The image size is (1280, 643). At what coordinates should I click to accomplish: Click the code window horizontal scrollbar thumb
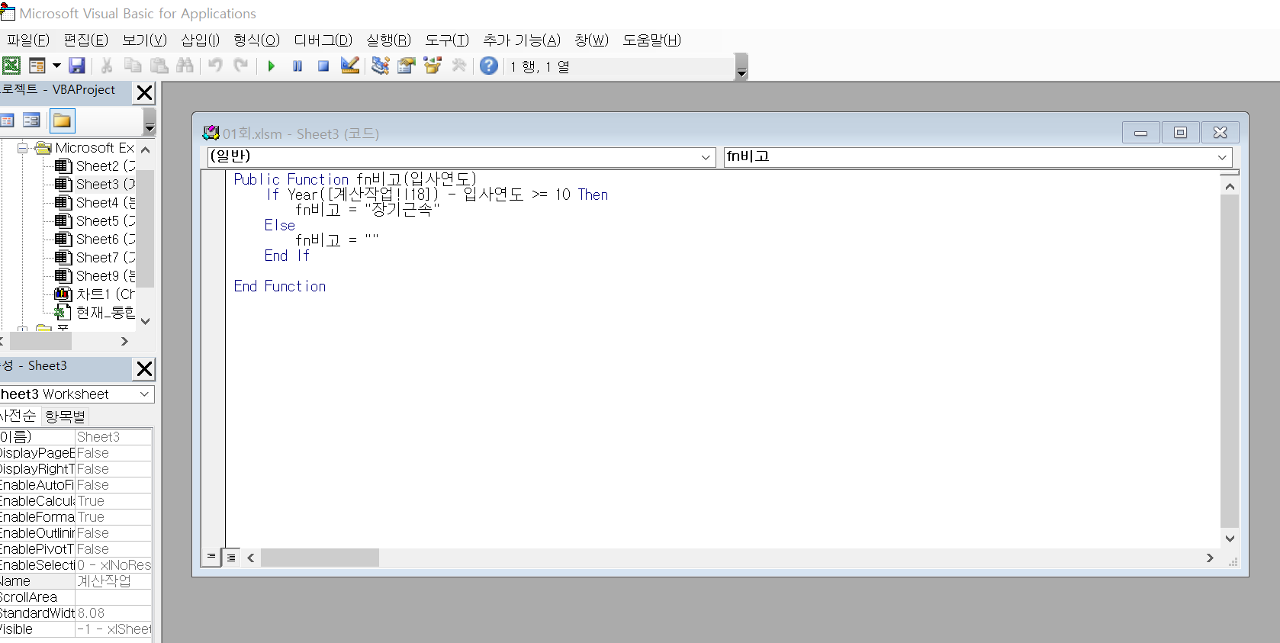[320, 558]
